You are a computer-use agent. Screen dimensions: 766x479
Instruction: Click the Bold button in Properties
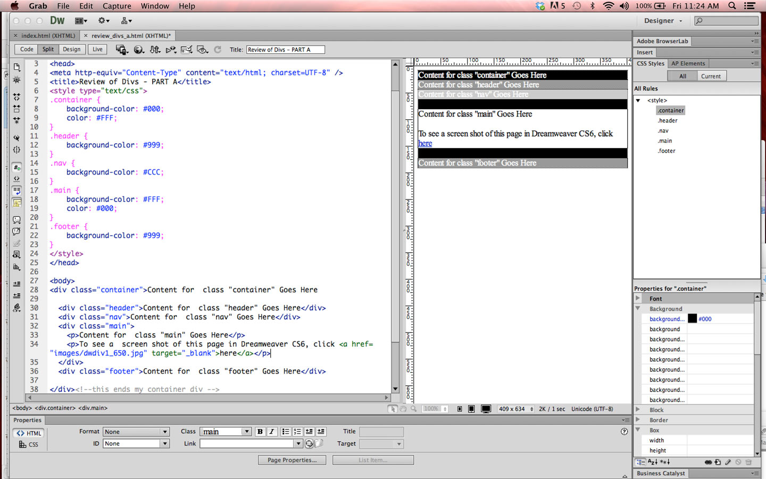point(260,432)
